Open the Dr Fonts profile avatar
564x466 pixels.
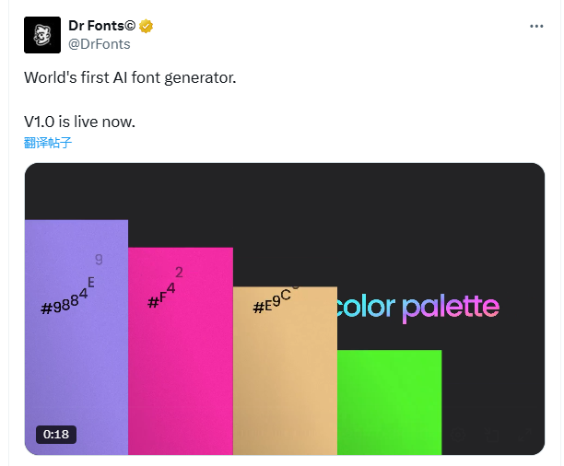point(41,34)
